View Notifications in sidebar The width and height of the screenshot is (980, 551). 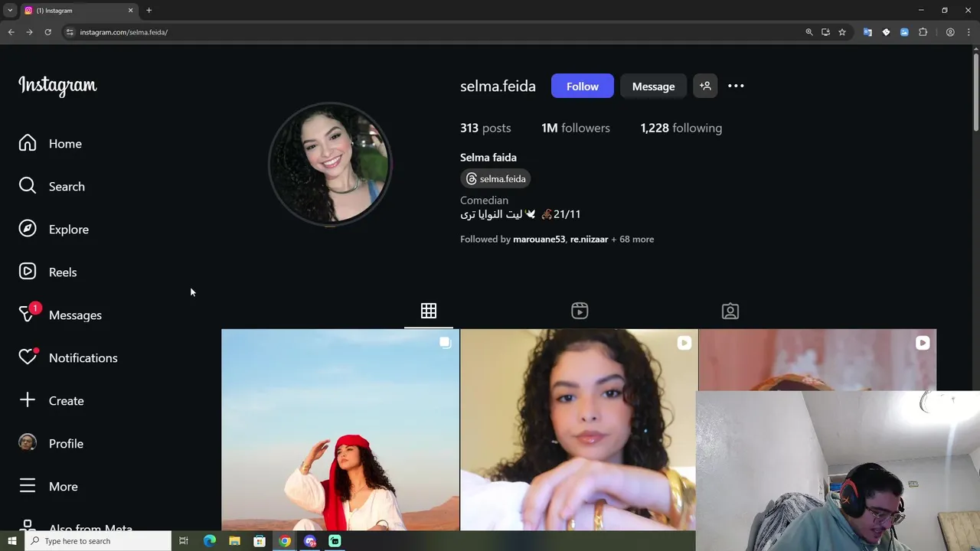click(x=68, y=357)
